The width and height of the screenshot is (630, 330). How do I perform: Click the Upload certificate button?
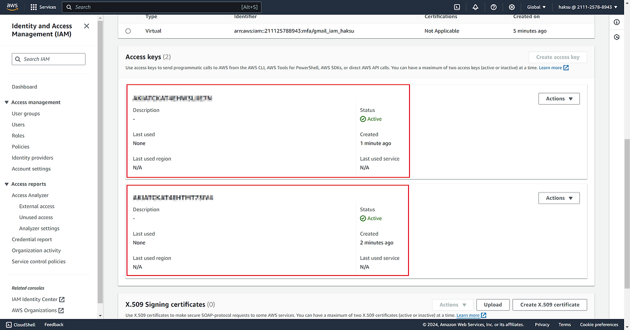coord(492,304)
